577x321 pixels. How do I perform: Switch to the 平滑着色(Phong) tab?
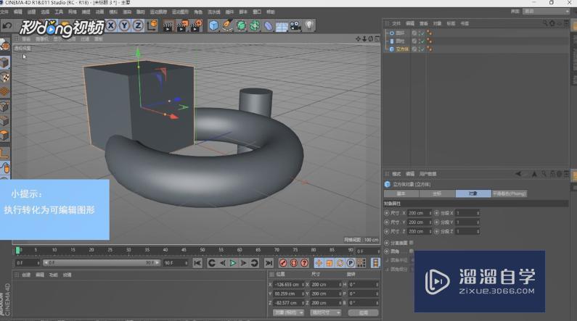point(510,193)
